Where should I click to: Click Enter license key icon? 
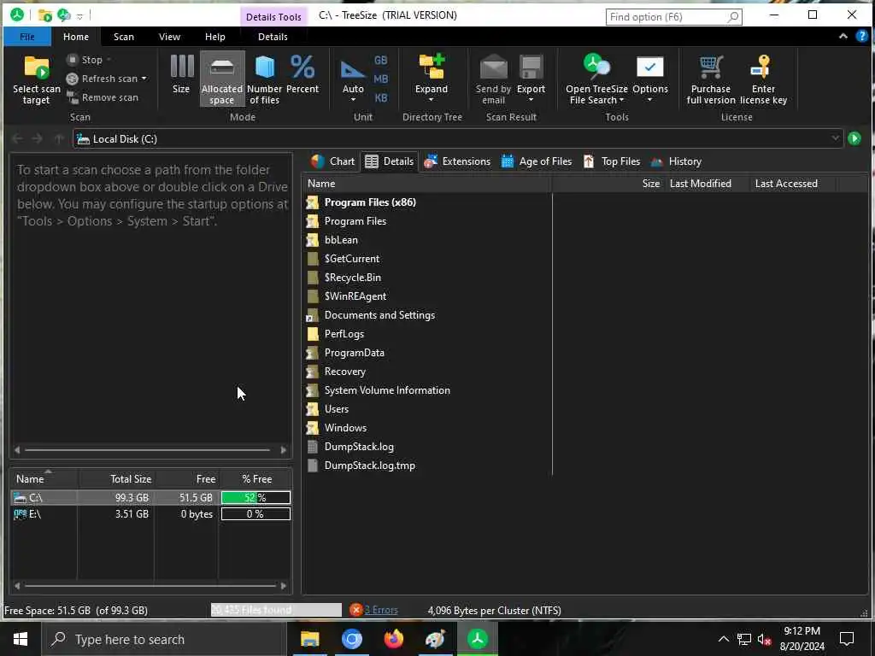coord(762,67)
